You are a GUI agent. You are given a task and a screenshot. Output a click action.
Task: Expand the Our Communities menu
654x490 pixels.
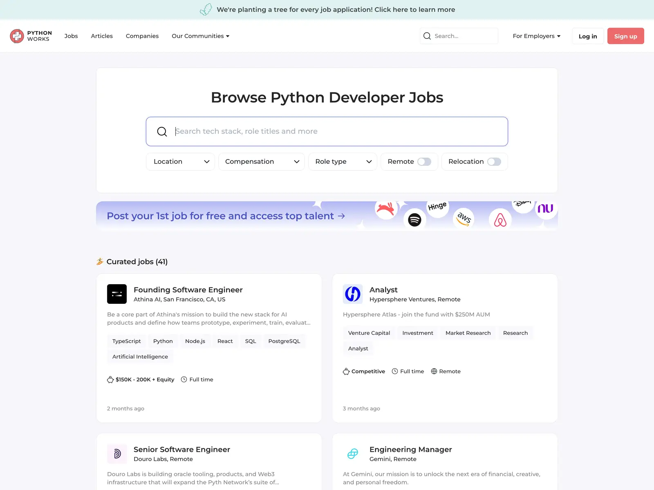pyautogui.click(x=201, y=36)
